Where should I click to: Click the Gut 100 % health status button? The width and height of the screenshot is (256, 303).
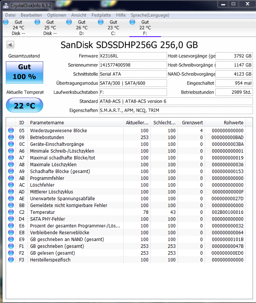(25, 73)
